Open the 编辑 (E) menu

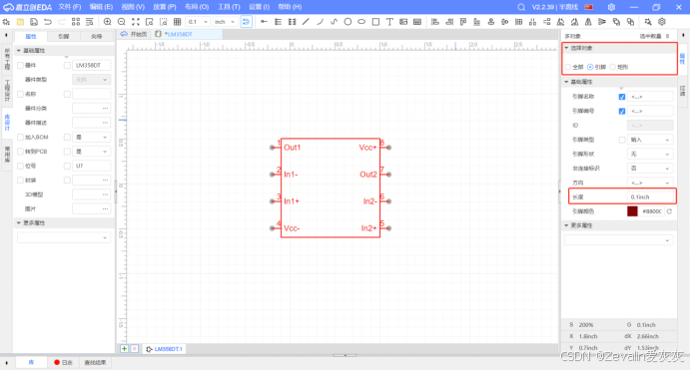pos(101,7)
